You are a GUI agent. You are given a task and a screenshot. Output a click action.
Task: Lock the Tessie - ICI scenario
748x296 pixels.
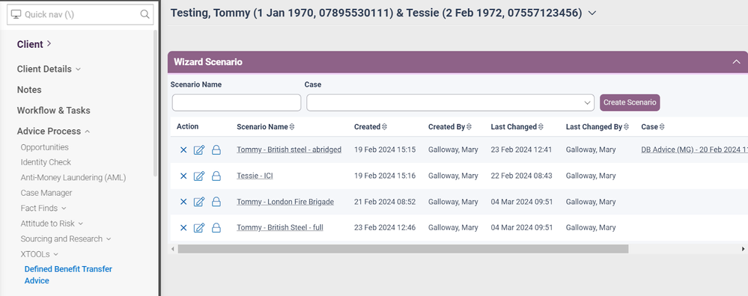click(216, 176)
